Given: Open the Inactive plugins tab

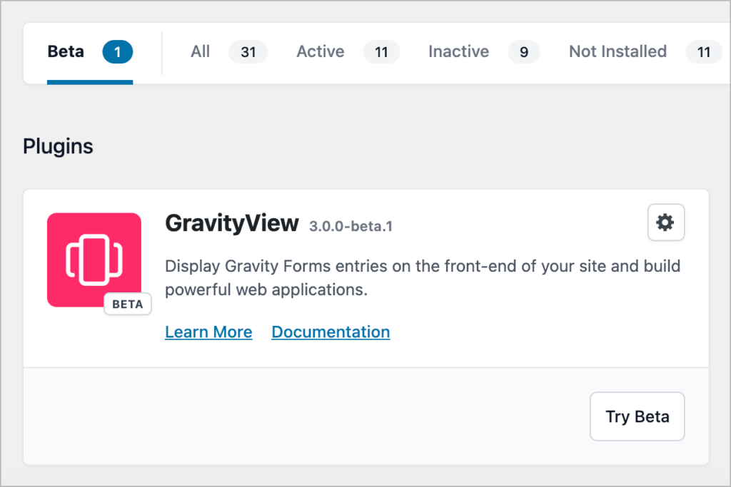Looking at the screenshot, I should 485,51.
